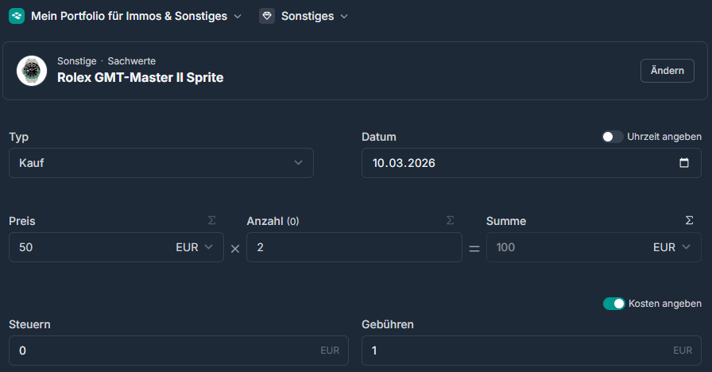Screen dimensions: 712x372
Task: Open the Summe currency EUR dropdown
Action: 671,247
